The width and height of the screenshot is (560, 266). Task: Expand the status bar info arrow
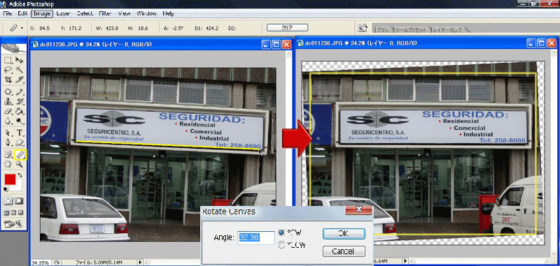click(141, 263)
